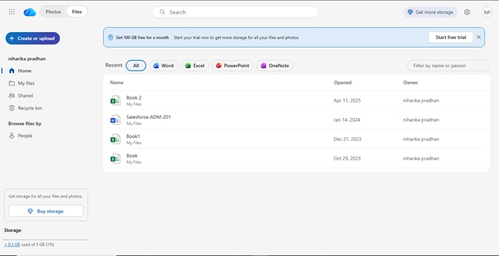Open the Salesforce-ADM-201 file name
The width and height of the screenshot is (499, 256).
pyautogui.click(x=148, y=117)
